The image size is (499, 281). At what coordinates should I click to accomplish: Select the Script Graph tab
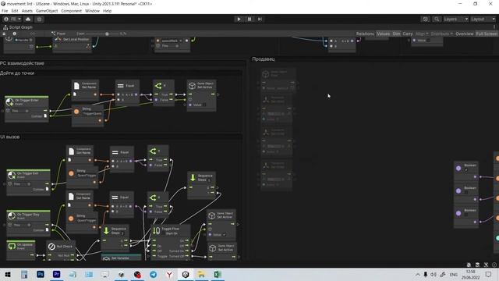coord(18,27)
